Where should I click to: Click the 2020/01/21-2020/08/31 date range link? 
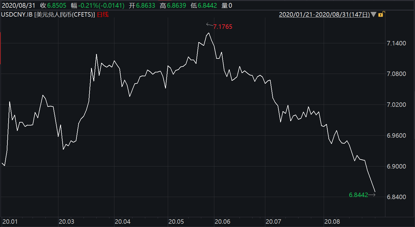(x=324, y=15)
